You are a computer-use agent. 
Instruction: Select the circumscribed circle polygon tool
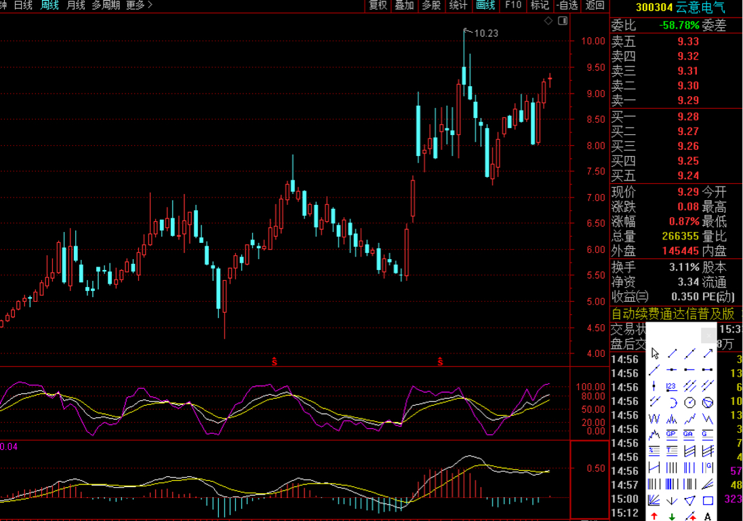point(708,402)
